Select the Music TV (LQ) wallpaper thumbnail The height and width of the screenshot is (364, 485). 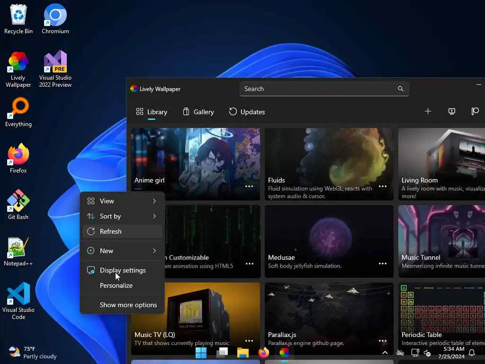196,319
